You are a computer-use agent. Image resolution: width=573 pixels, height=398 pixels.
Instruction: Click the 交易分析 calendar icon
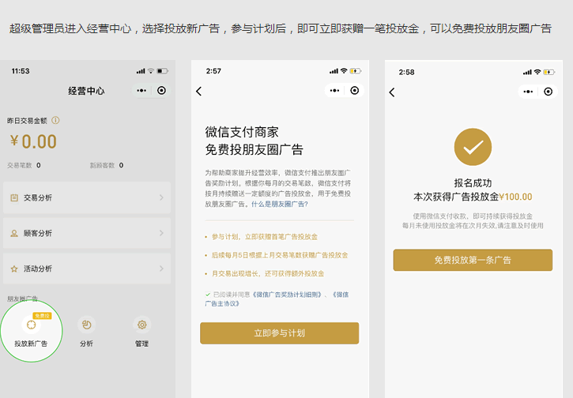click(14, 198)
